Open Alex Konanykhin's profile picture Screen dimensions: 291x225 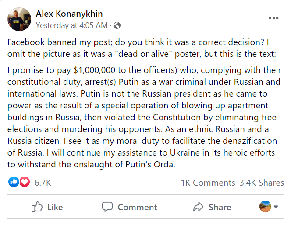coord(19,19)
